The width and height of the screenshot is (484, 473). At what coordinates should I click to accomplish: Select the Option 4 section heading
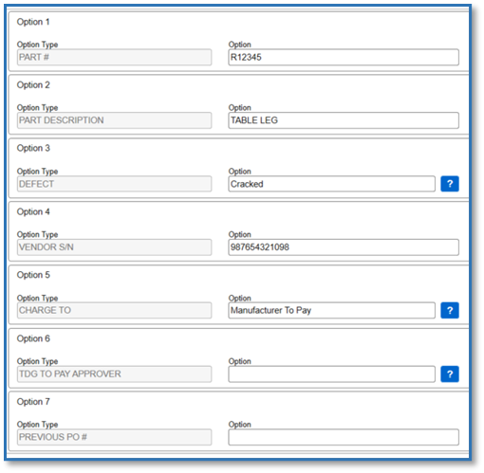(33, 211)
